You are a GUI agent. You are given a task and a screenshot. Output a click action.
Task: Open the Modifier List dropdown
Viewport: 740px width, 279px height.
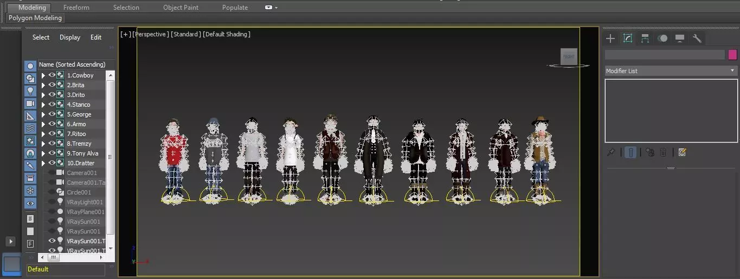tap(671, 71)
